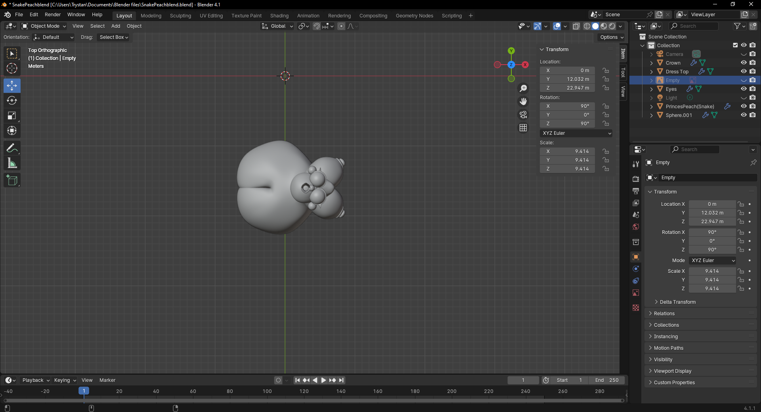Click the Options button in viewport header
The width and height of the screenshot is (761, 412).
coord(612,37)
